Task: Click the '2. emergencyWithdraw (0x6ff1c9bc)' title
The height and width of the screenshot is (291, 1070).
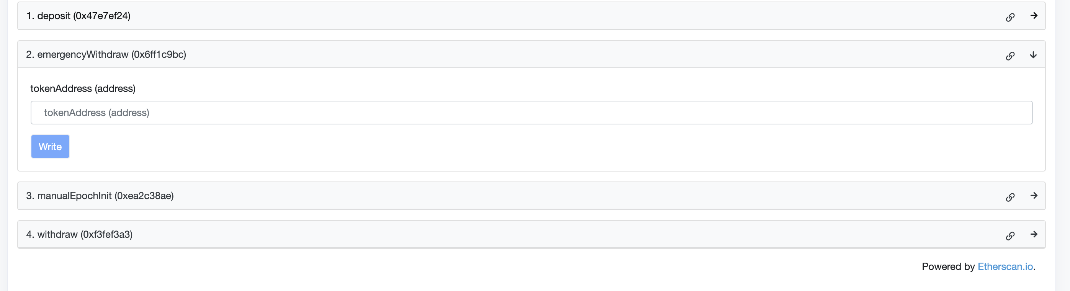Action: pyautogui.click(x=106, y=54)
